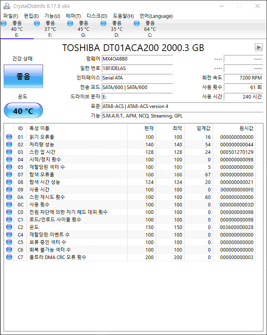Select disk C: status circle at 64 °C
Screen dimensions: 267x335
(137, 23)
